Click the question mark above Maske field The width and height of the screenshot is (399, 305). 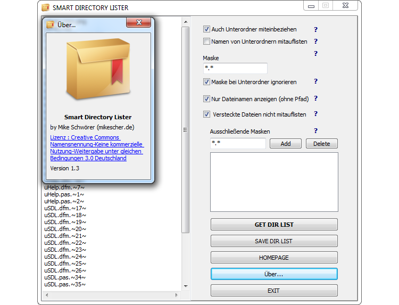pos(315,54)
